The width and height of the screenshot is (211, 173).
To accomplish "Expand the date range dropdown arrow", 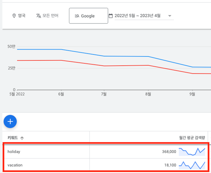I will click(170, 16).
